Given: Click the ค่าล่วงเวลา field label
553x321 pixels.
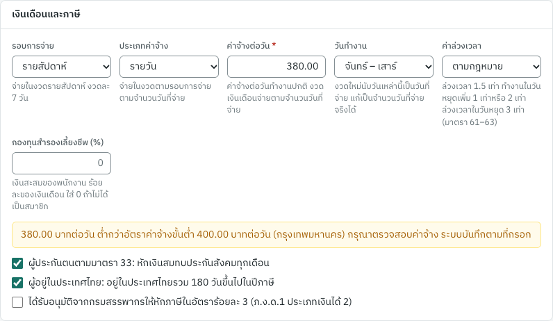Looking at the screenshot, I should pyautogui.click(x=462, y=46).
